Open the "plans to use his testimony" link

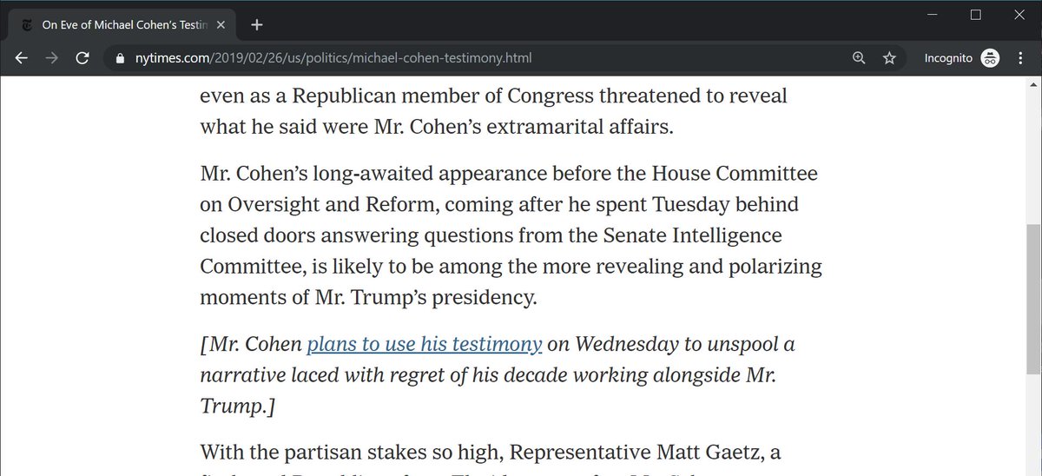point(425,344)
